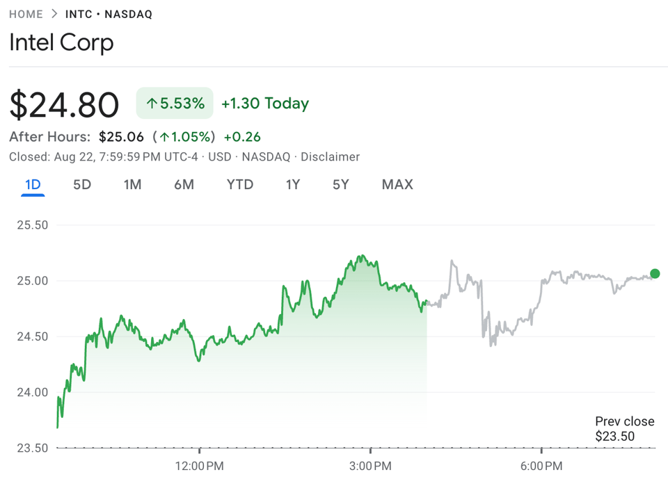The width and height of the screenshot is (668, 479).
Task: Click the green endpoint dot on the chart
Action: coord(654,274)
